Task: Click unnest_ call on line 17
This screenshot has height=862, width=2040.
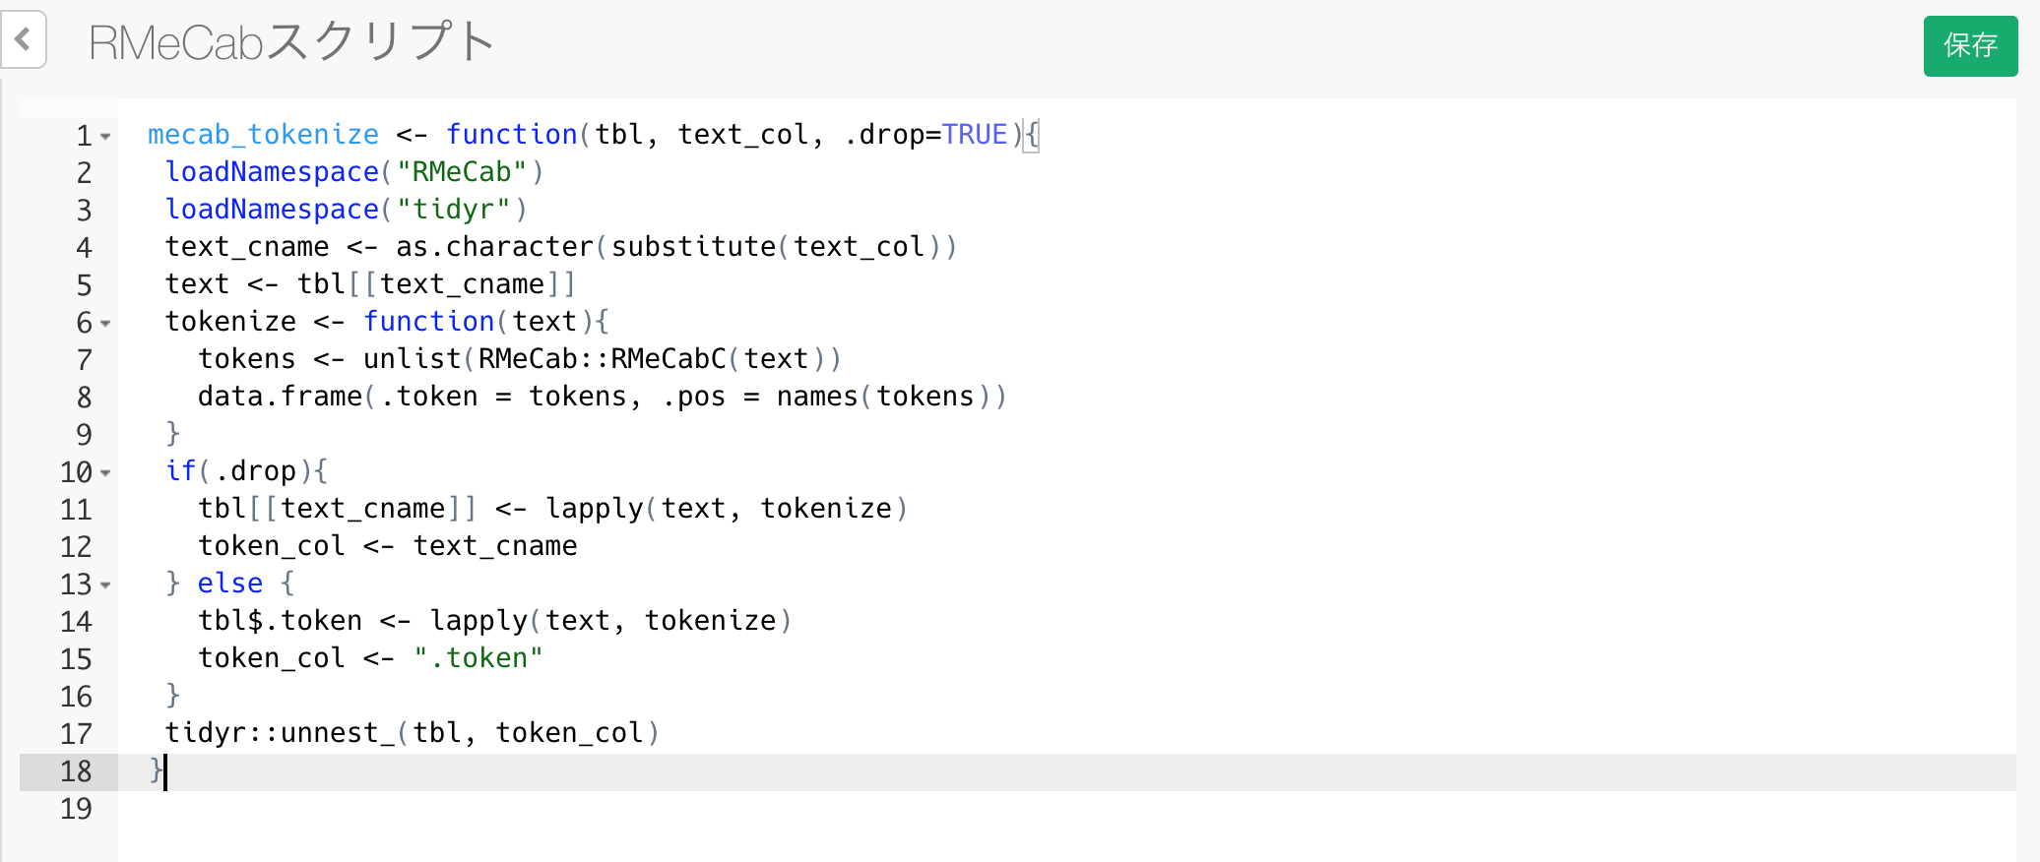Action: point(338,732)
